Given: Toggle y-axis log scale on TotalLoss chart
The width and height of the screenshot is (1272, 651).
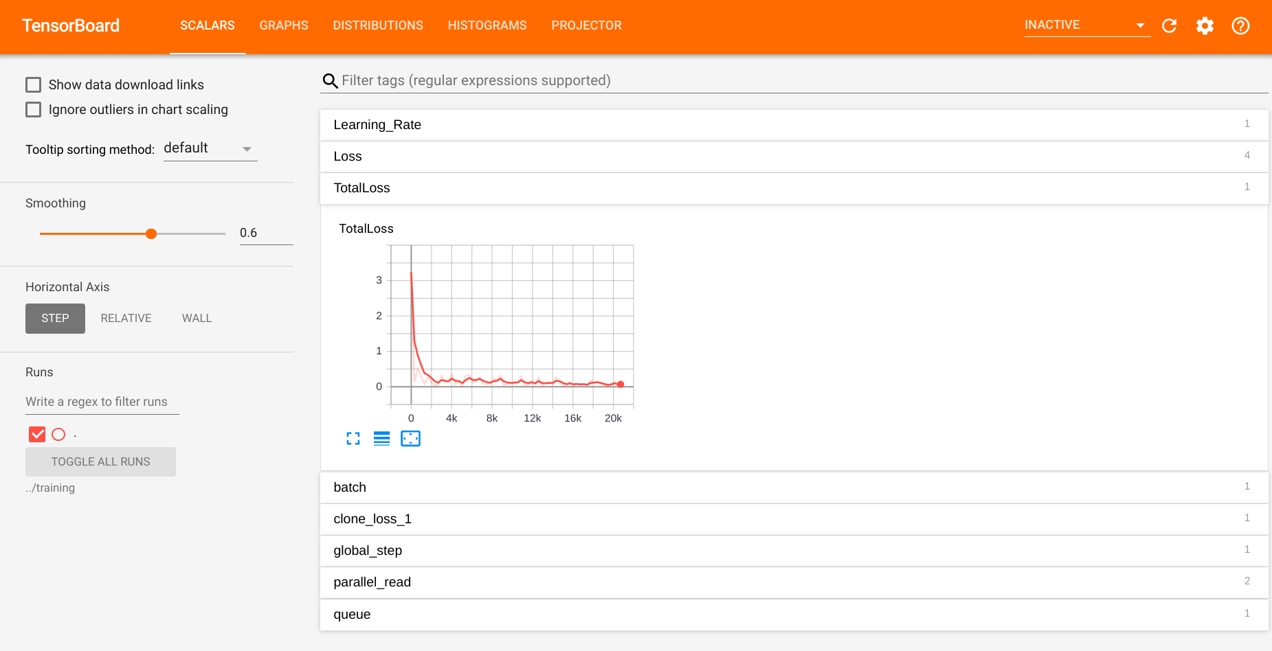Looking at the screenshot, I should pyautogui.click(x=382, y=439).
